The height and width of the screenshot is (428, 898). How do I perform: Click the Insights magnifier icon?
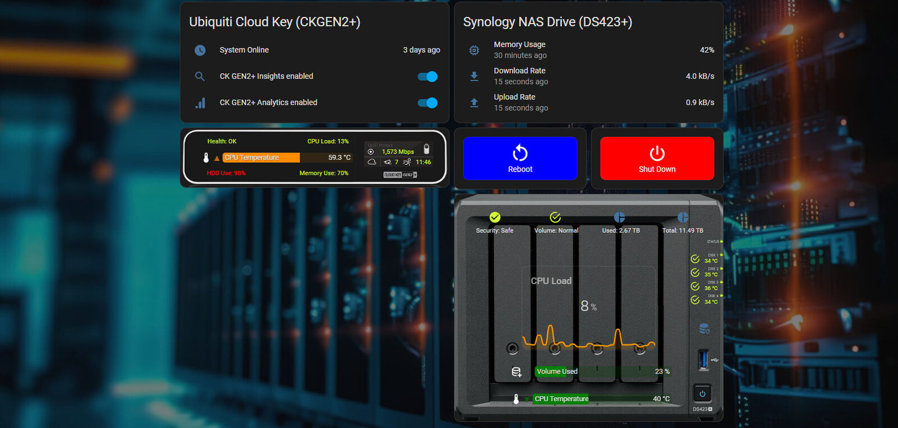point(200,76)
